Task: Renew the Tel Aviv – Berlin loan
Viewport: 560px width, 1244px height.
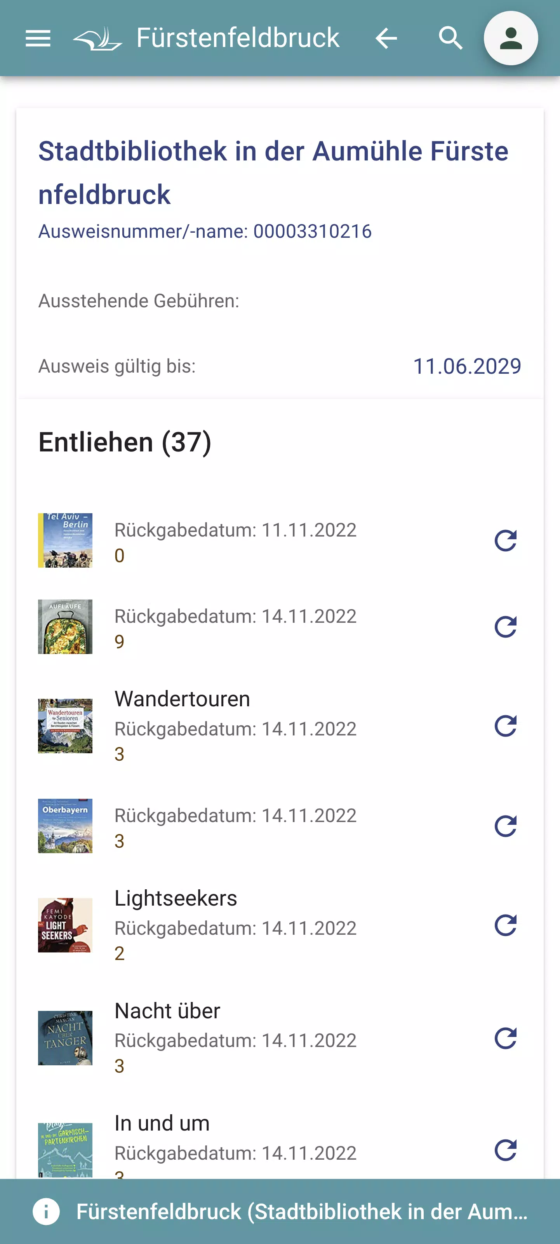Action: tap(506, 540)
